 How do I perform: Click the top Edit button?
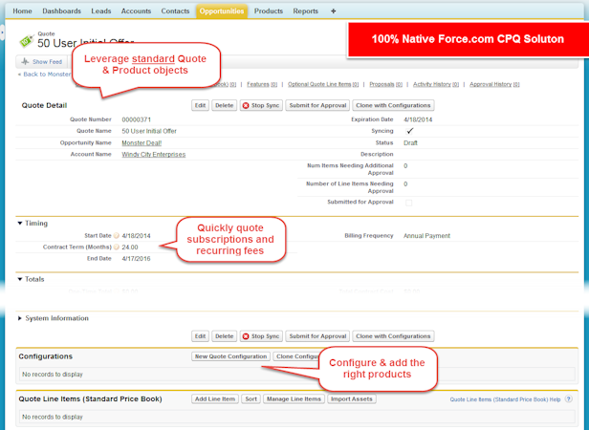(x=200, y=105)
